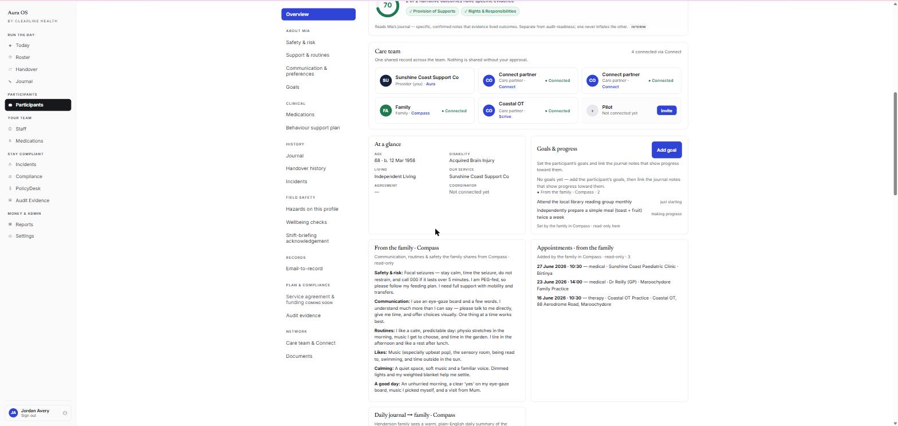Click the Provision of Supports badge
Viewport: 898px width, 426px height.
(x=432, y=11)
